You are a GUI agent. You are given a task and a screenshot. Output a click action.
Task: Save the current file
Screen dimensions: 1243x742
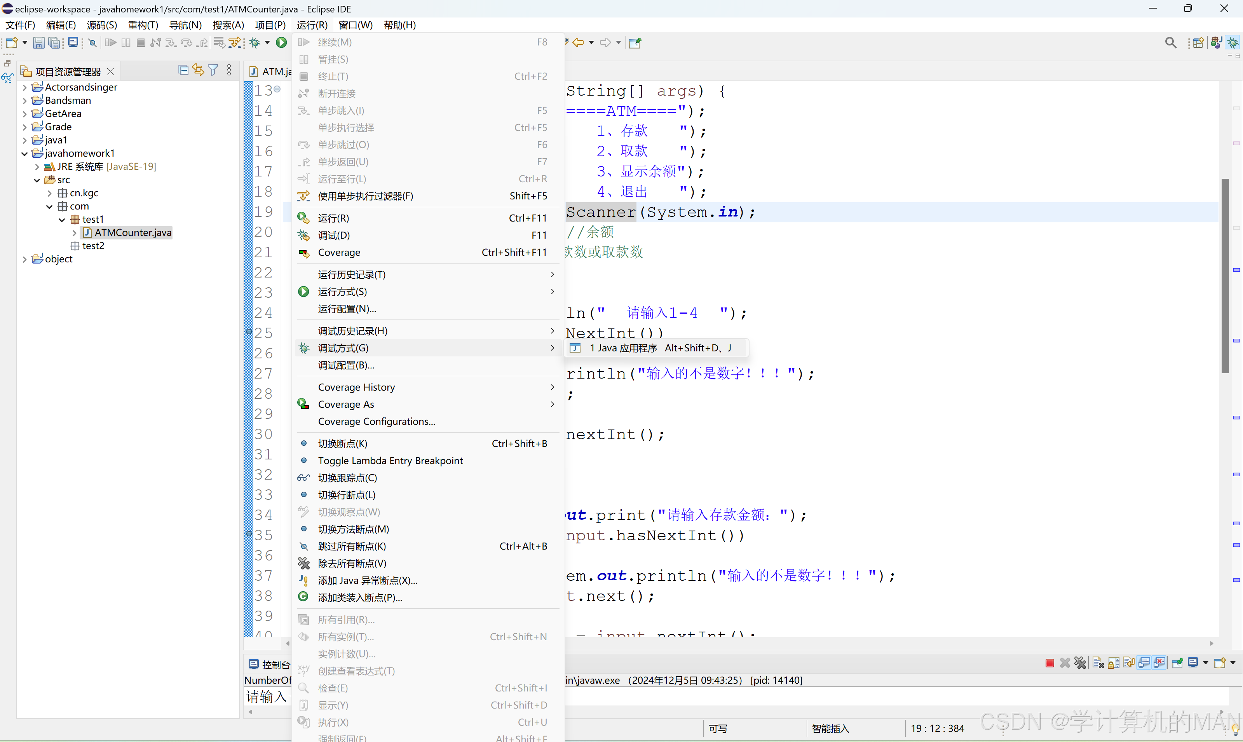click(39, 42)
